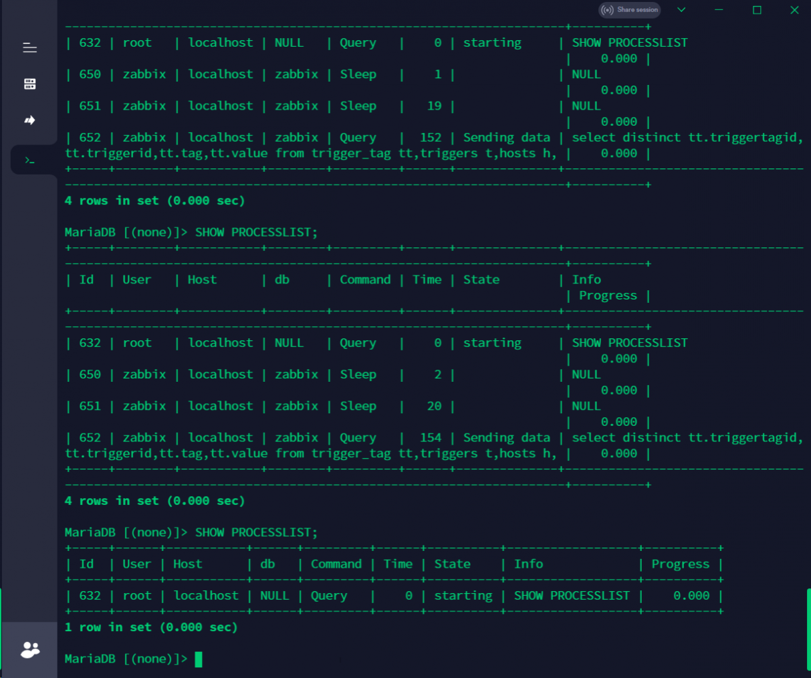Select the active terminal session tab icon
The image size is (811, 678).
(x=29, y=160)
